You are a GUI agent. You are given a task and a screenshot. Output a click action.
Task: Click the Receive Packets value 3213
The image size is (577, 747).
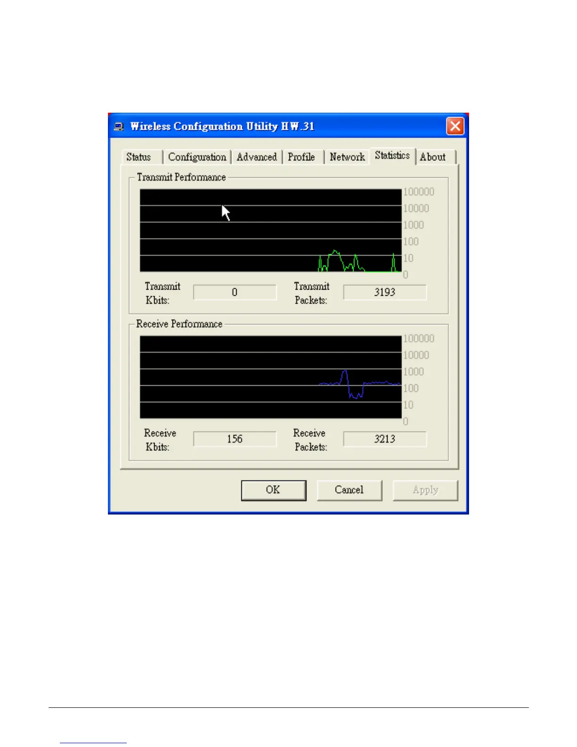[385, 439]
